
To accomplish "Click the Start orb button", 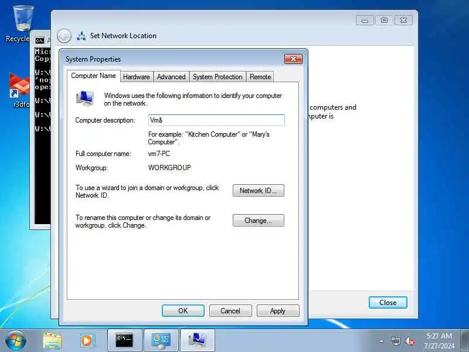I will (16, 341).
